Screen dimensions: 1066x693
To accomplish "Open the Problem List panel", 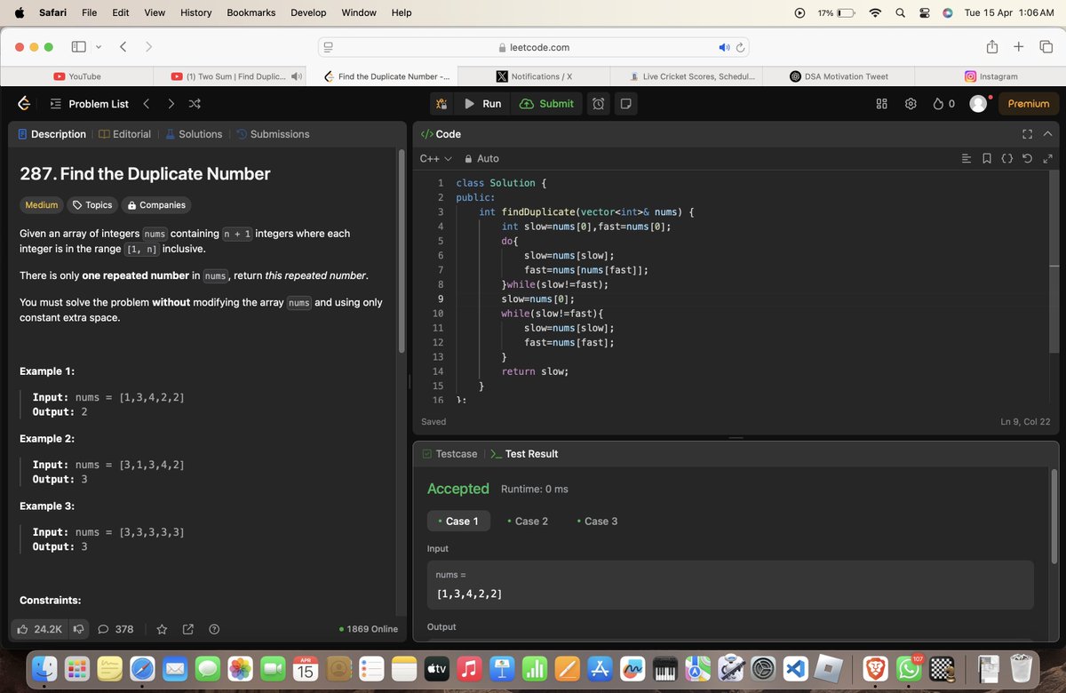I will [89, 104].
